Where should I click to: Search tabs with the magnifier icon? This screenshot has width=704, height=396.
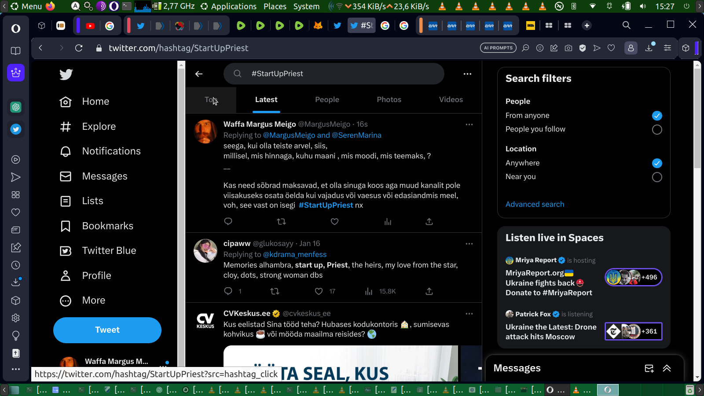[x=627, y=25]
